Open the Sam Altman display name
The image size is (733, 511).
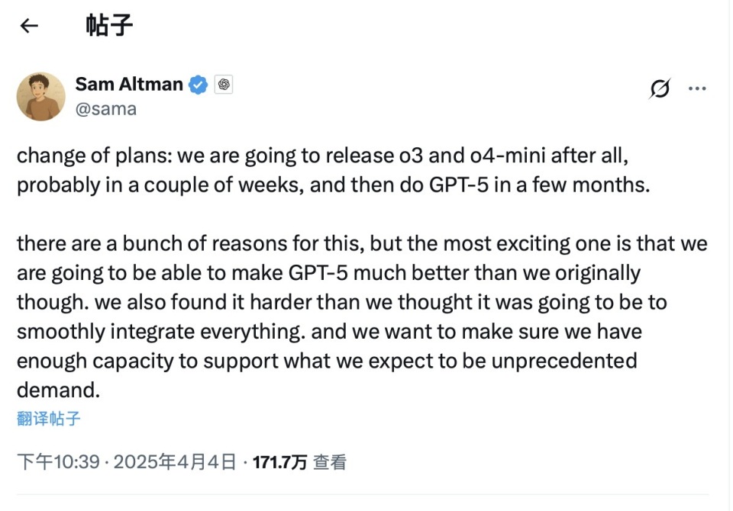pos(129,84)
